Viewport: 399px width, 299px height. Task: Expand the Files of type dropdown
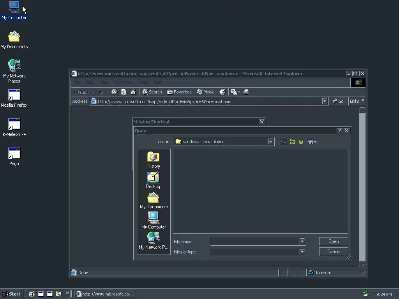tap(302, 252)
